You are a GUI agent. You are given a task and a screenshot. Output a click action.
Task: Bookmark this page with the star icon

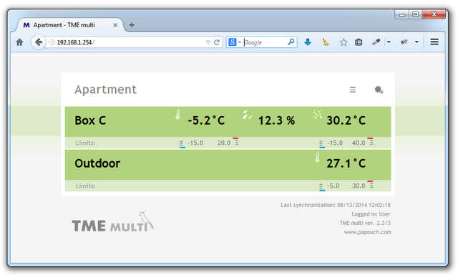tap(343, 42)
